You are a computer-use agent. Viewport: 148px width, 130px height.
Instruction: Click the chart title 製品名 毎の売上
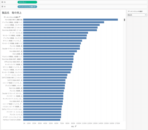12,13
